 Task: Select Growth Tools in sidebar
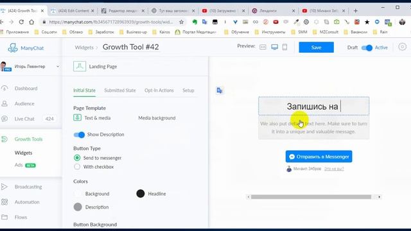28,139
